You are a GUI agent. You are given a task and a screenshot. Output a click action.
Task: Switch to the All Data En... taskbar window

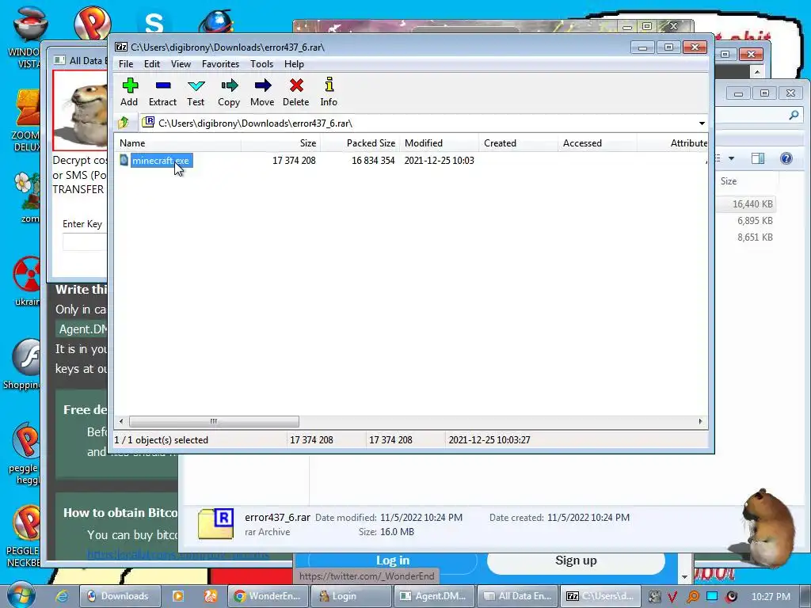point(517,596)
